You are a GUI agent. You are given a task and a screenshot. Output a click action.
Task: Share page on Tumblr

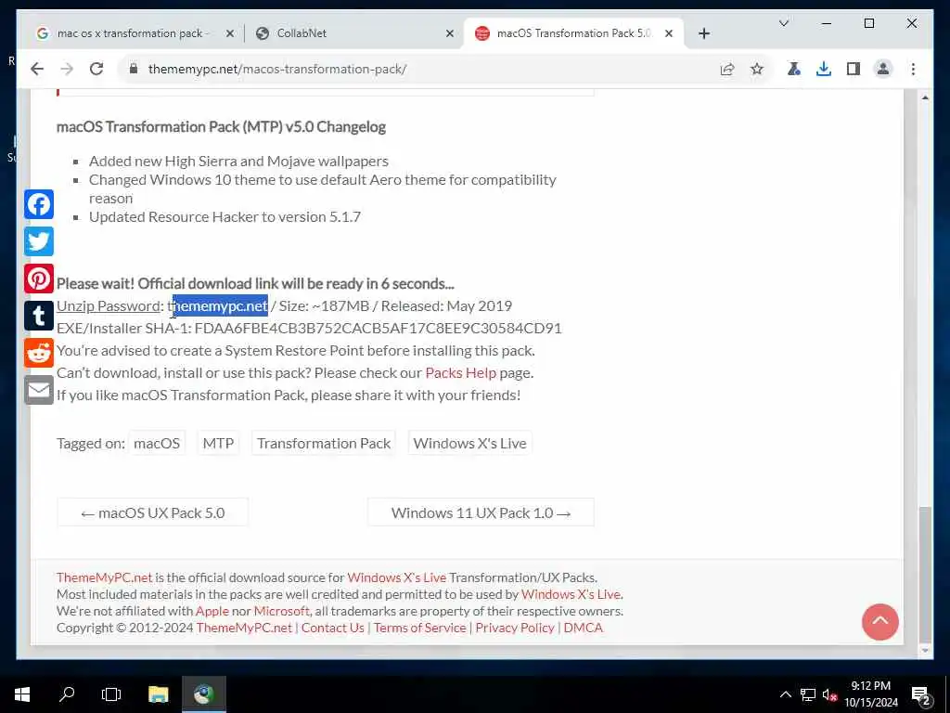coord(39,316)
